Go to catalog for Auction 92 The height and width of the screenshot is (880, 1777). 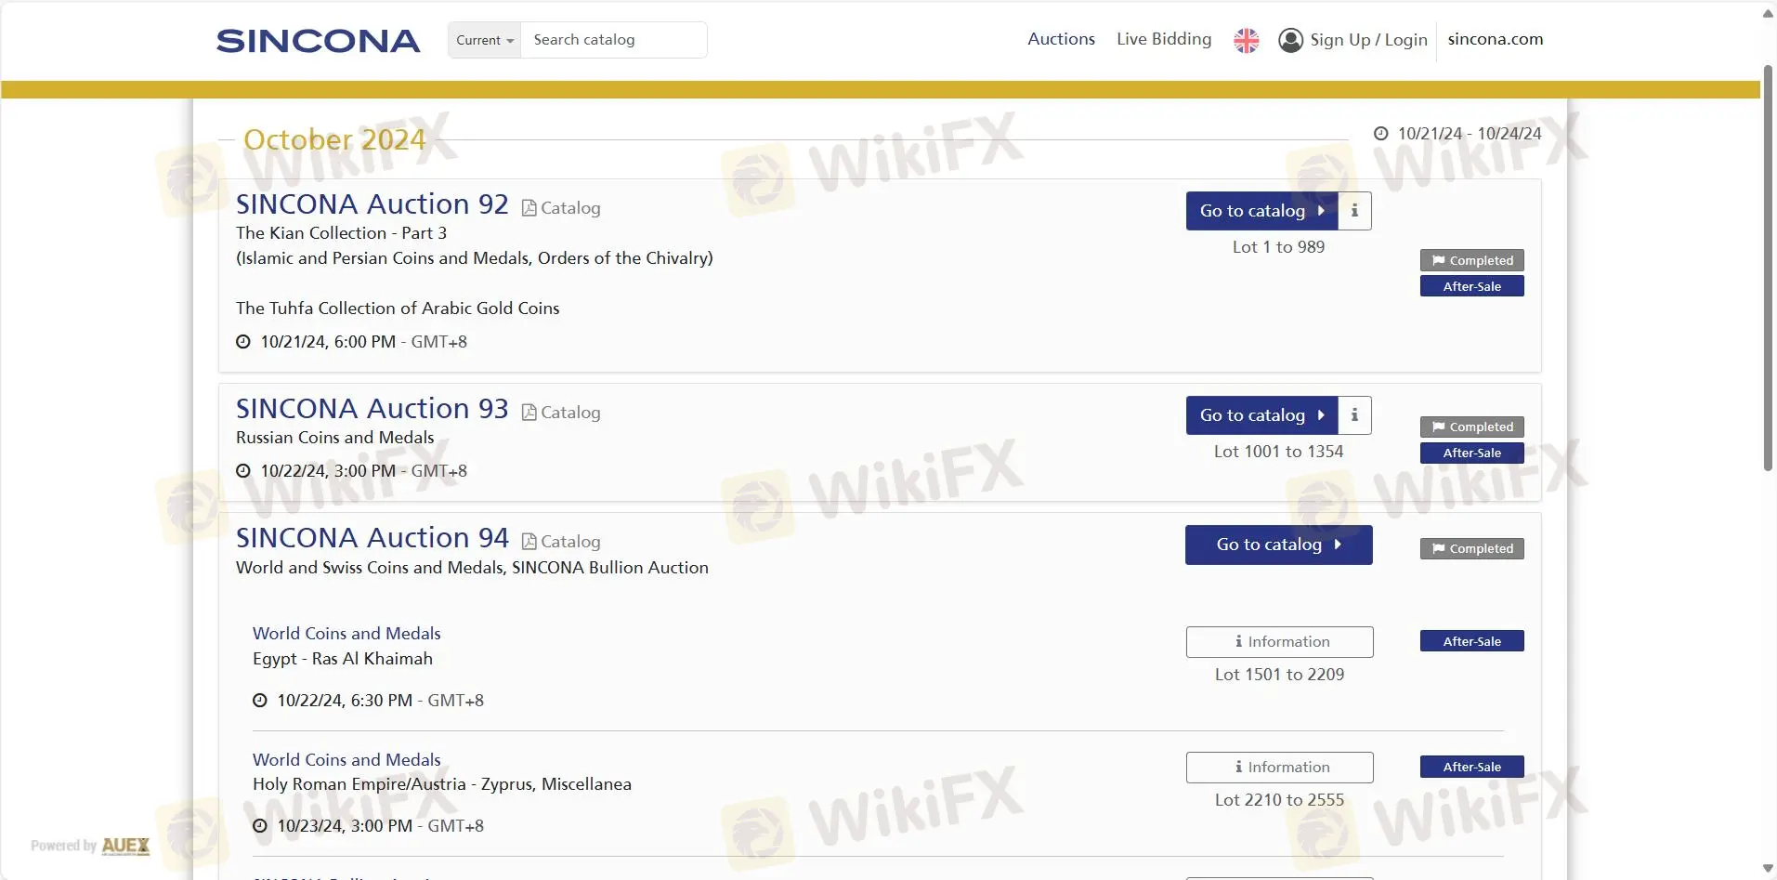coord(1261,211)
